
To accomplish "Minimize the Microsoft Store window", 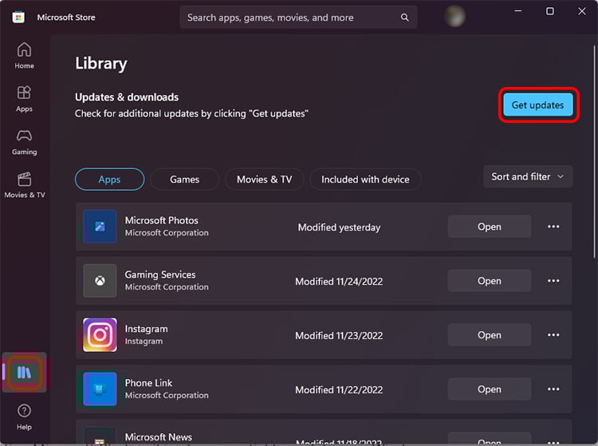I will coord(518,11).
